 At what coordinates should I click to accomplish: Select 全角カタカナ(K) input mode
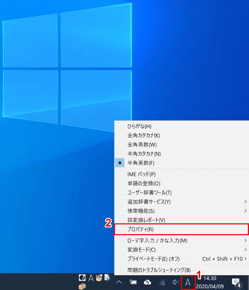point(182,135)
